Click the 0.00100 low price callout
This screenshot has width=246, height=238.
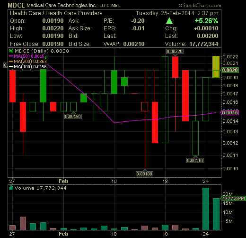click(x=144, y=174)
